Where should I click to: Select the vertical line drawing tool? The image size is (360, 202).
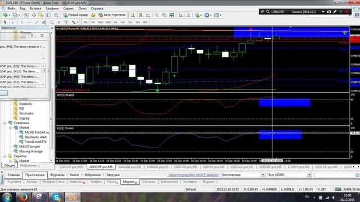tap(22, 22)
